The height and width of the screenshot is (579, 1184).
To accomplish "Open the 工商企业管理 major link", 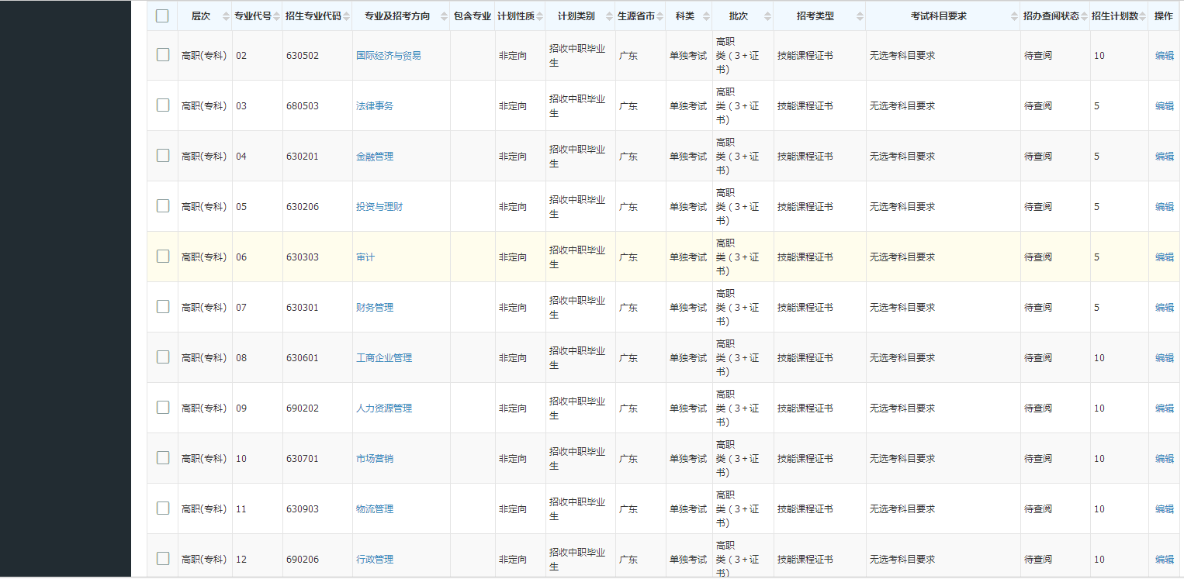I will [384, 358].
